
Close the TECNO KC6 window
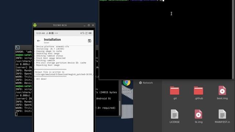click(x=93, y=25)
